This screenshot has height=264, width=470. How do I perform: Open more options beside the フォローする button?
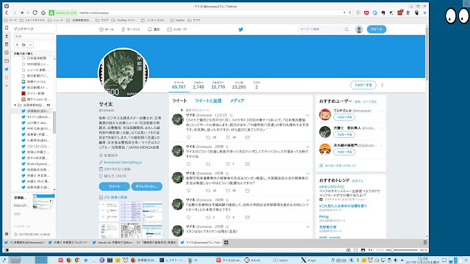coord(382,85)
